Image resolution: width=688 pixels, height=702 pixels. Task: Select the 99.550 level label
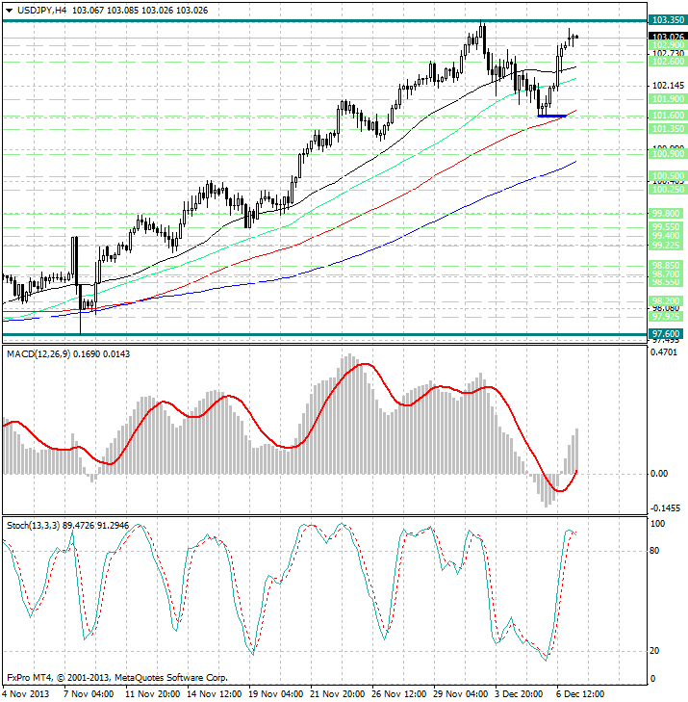click(668, 227)
